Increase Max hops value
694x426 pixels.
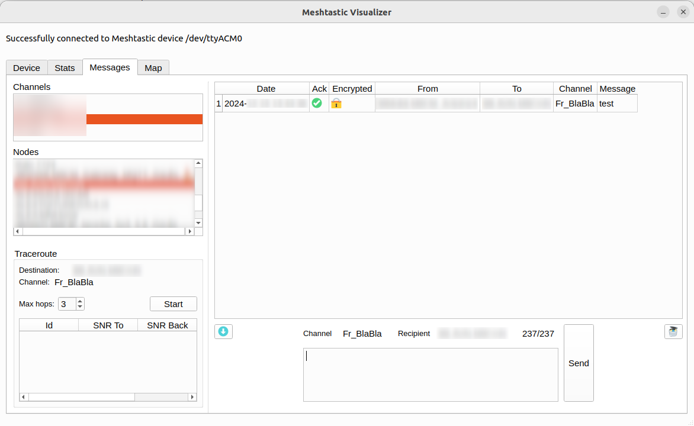pyautogui.click(x=80, y=301)
